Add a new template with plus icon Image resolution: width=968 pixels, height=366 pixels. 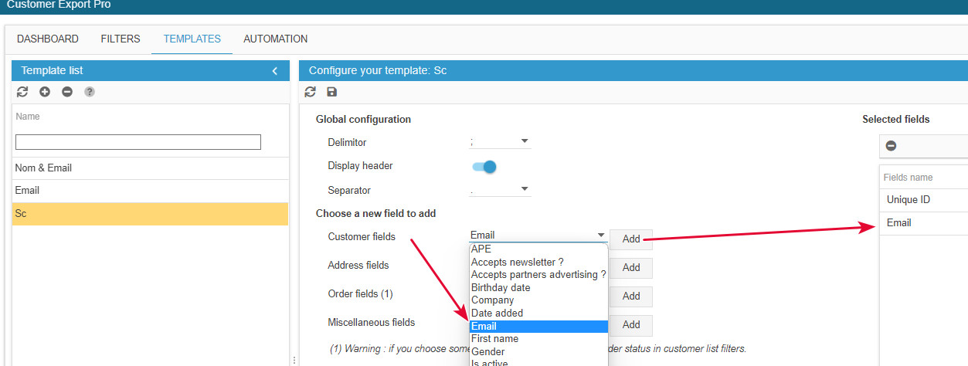click(x=45, y=92)
